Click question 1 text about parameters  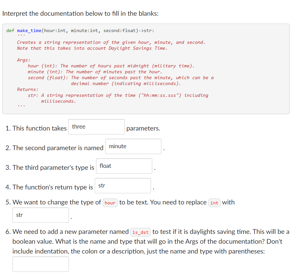coord(36,128)
